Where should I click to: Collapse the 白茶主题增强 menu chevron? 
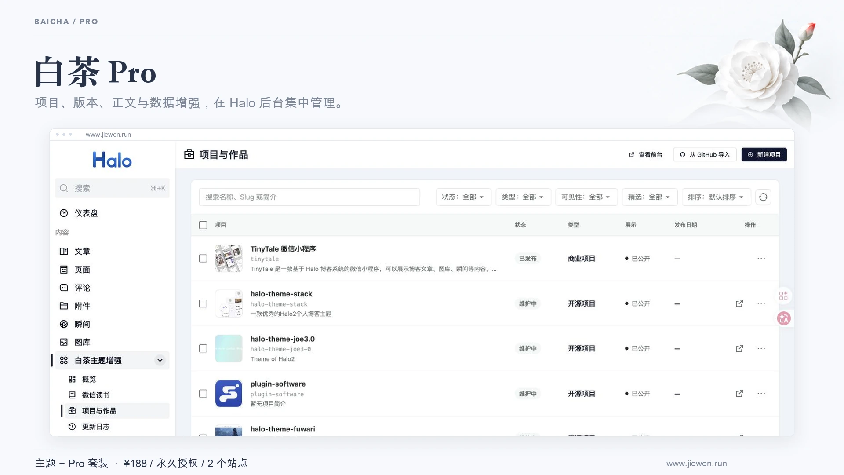160,361
